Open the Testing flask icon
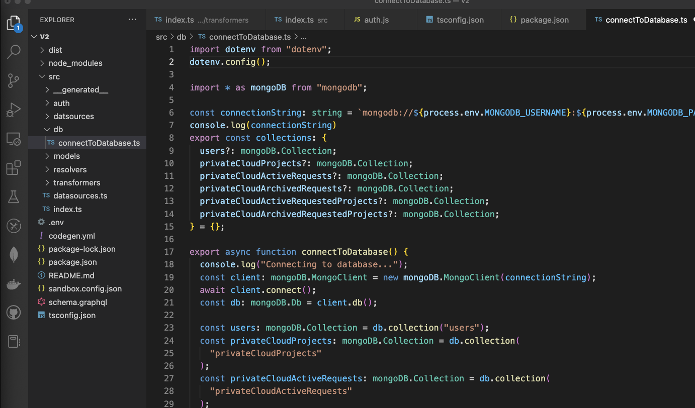Image resolution: width=695 pixels, height=408 pixels. (x=14, y=197)
